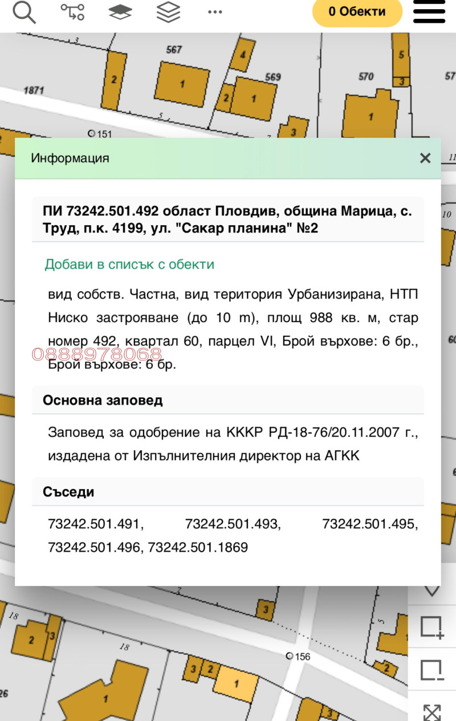Tap the three-dot more options icon

(x=215, y=12)
